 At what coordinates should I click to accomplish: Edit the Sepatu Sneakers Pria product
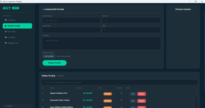click(133, 94)
